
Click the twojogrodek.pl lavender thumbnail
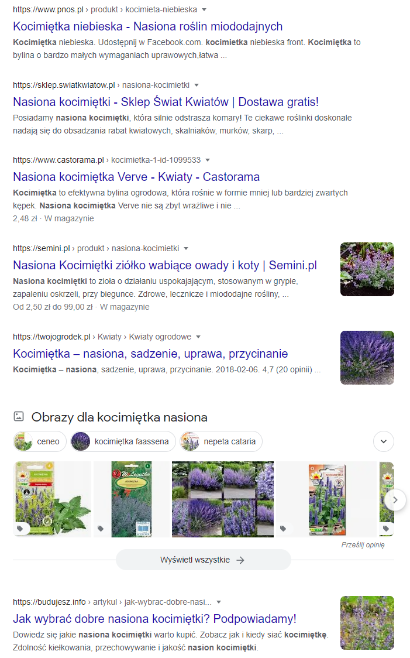tap(367, 358)
